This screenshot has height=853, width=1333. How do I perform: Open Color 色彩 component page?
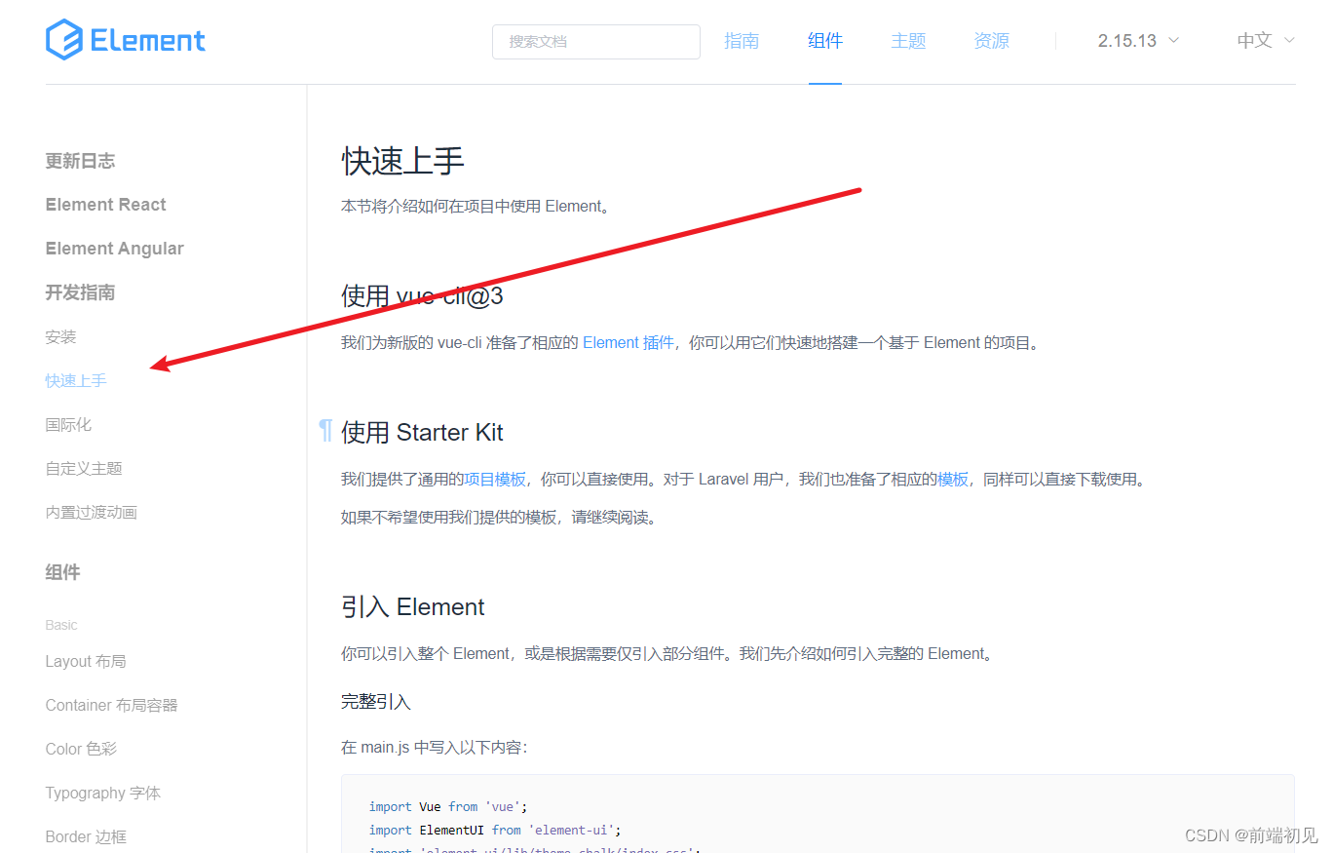(81, 749)
